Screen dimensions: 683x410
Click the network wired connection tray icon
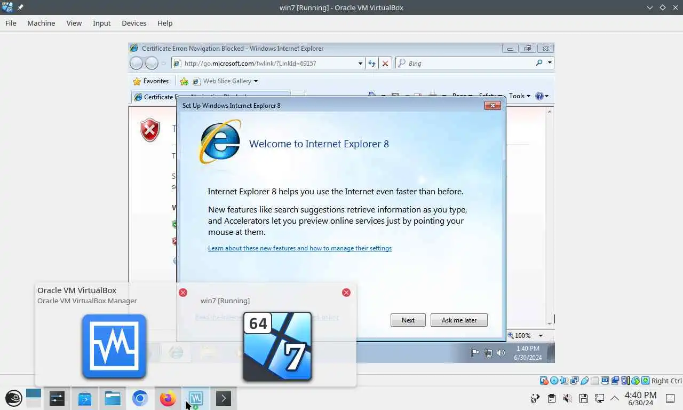click(x=600, y=398)
